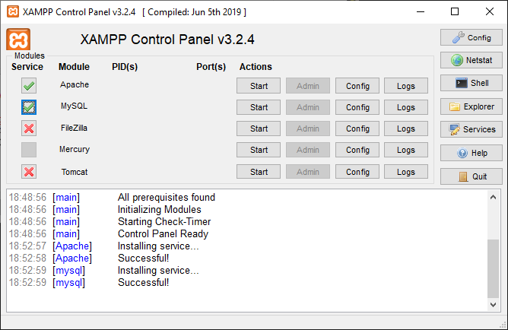
Task: Toggle the Apache service checkbox
Action: [29, 86]
